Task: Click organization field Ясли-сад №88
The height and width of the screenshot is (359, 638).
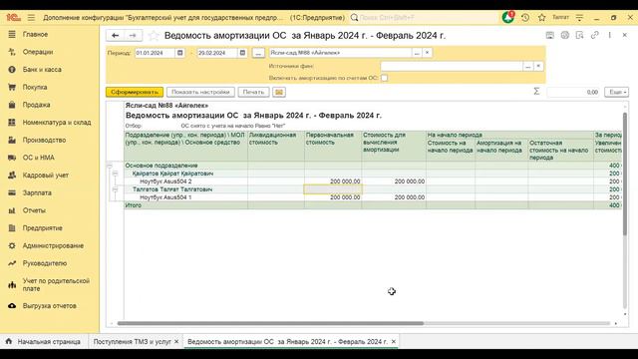Action: click(x=340, y=53)
